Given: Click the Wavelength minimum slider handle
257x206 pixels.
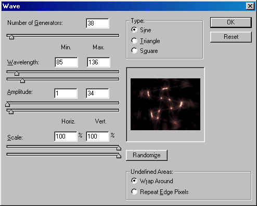Looking at the screenshot, I should tap(17, 73).
